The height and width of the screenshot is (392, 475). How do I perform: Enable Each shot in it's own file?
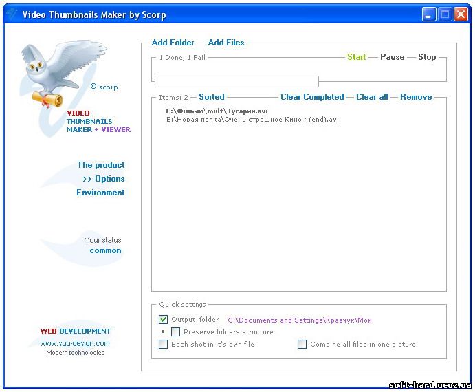163,344
